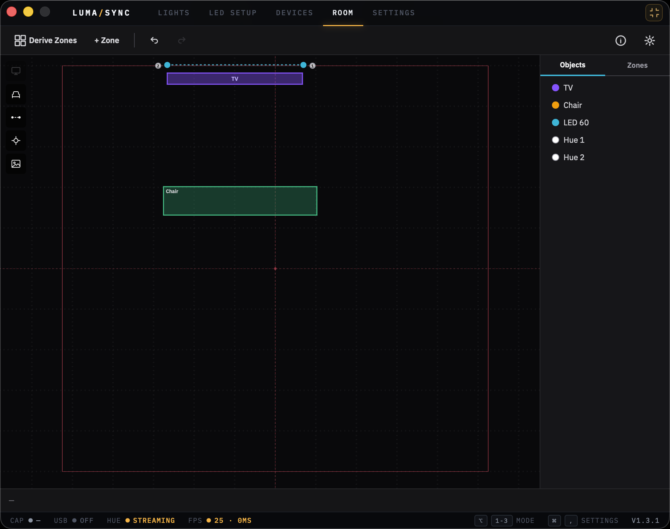The width and height of the screenshot is (670, 529).
Task: Open the 1-3 mode selector
Action: [x=502, y=521]
